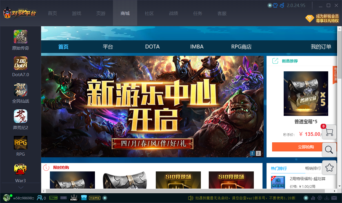Click the horizontal scrollbar left arrow

click(x=43, y=191)
